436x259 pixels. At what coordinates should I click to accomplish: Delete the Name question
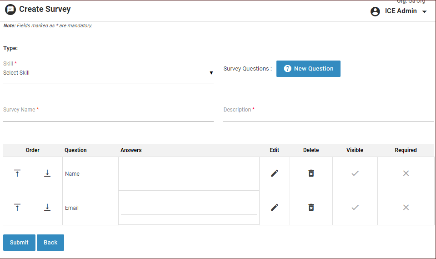(311, 173)
